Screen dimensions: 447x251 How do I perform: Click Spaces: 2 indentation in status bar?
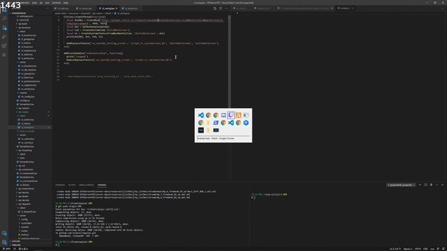[x=408, y=249]
